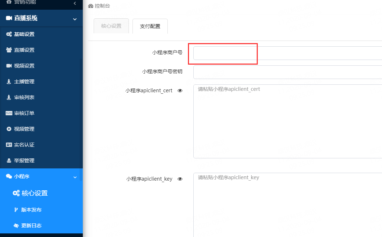Collapse the 直播系统 menu chevron
This screenshot has width=382, height=237.
tap(75, 19)
